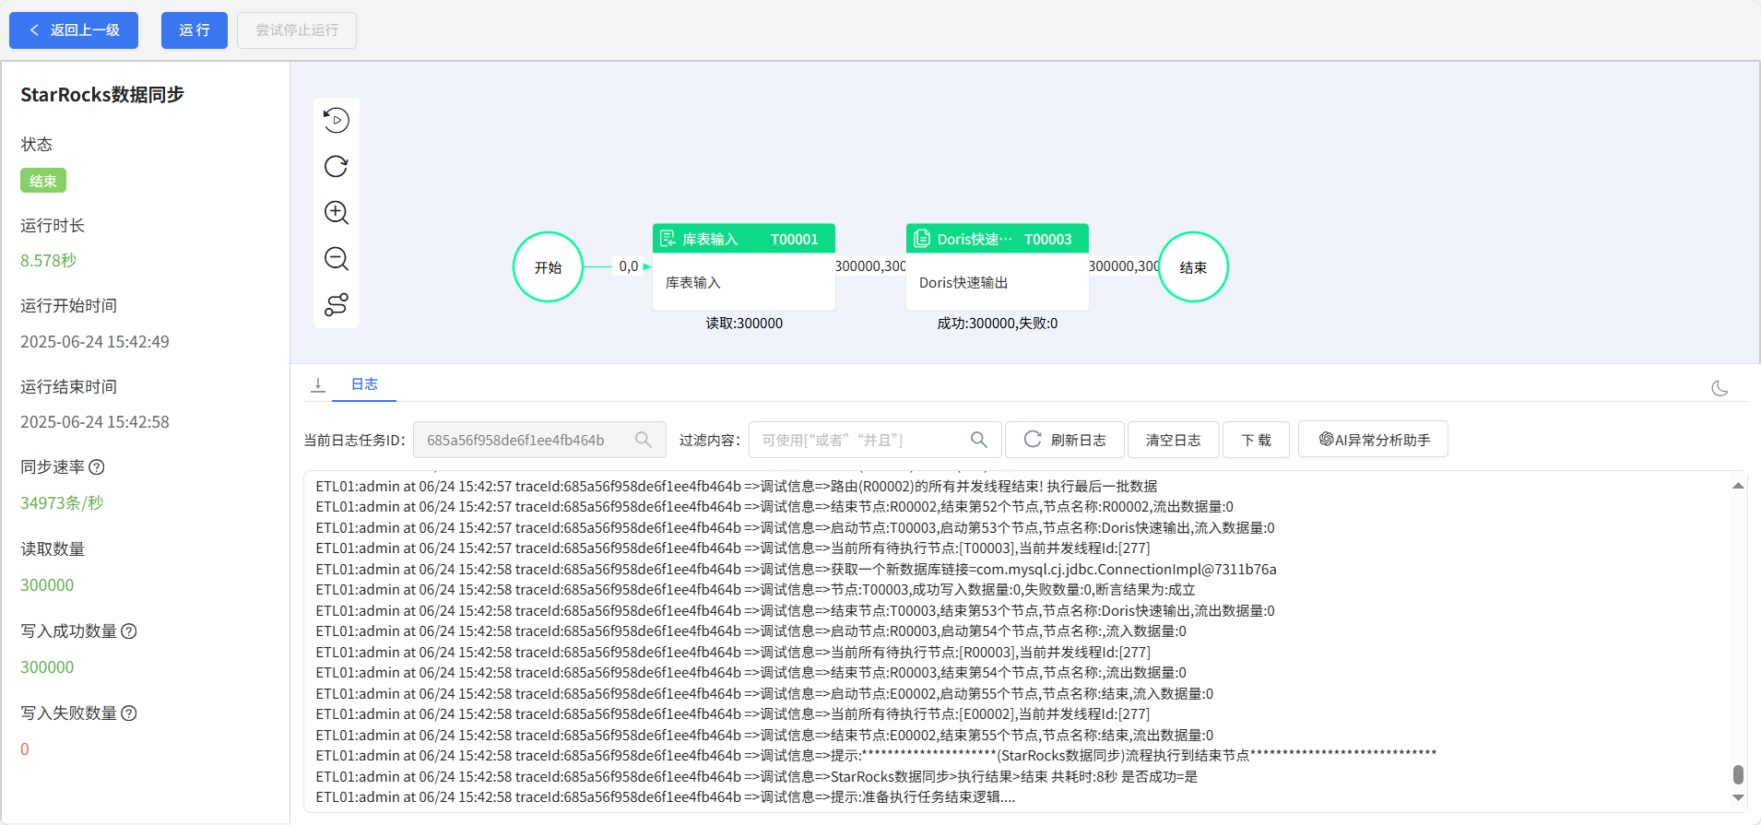Click the download arrow icon beside 日志 tab
Viewport: 1761px width, 825px height.
(x=318, y=384)
